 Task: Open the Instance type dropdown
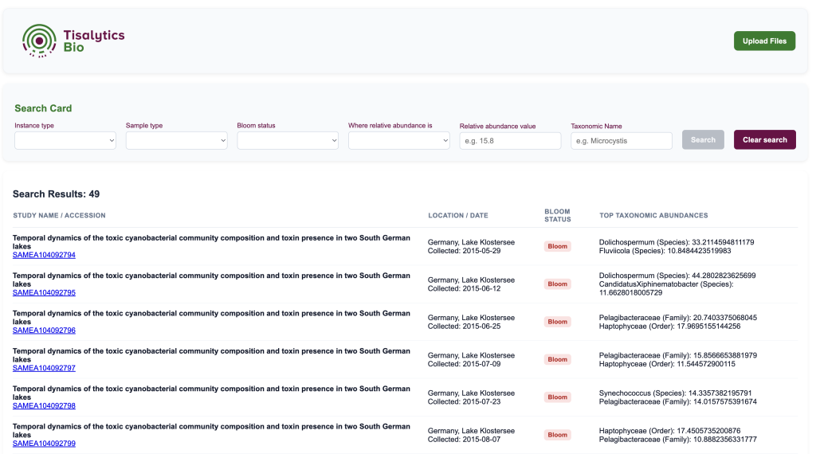tap(65, 140)
